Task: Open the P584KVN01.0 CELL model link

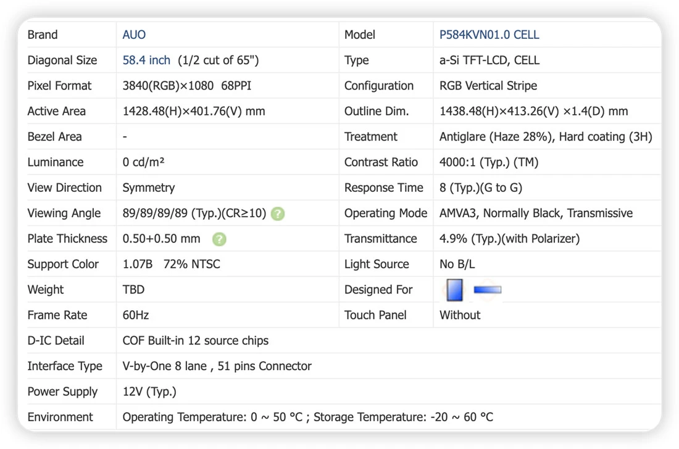Action: tap(489, 35)
